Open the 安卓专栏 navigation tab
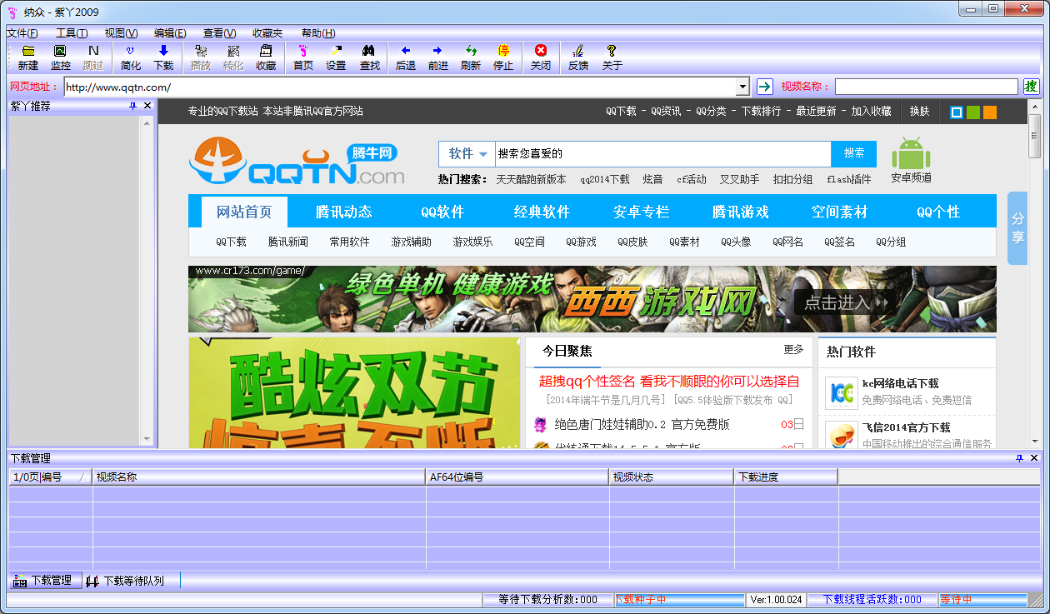This screenshot has height=614, width=1050. tap(641, 212)
